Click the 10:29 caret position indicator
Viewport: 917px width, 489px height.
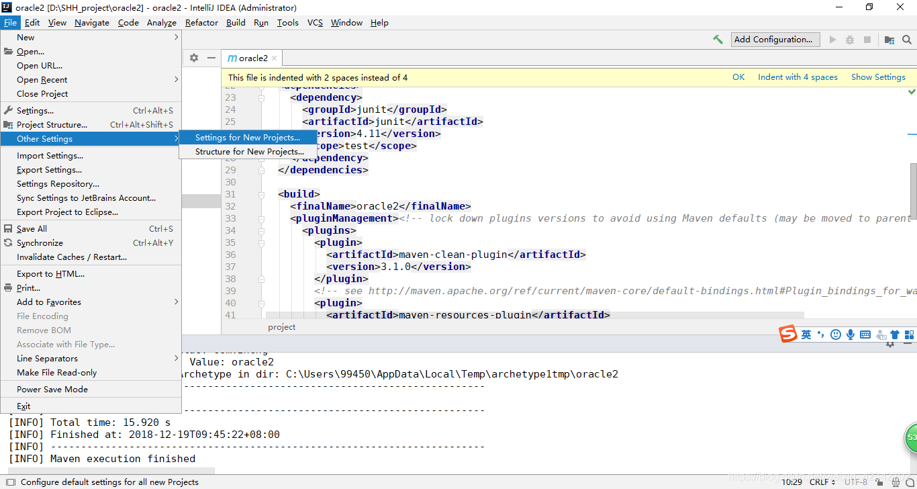[x=792, y=482]
